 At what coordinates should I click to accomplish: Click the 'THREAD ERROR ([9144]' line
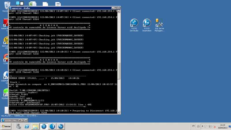click(44, 78)
